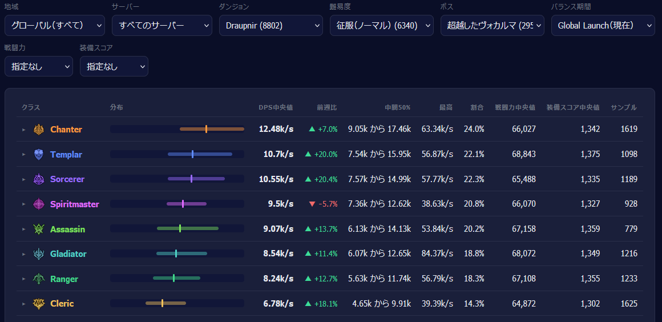
Task: Open the Draupnir dungeon dropdown
Action: coord(271,25)
